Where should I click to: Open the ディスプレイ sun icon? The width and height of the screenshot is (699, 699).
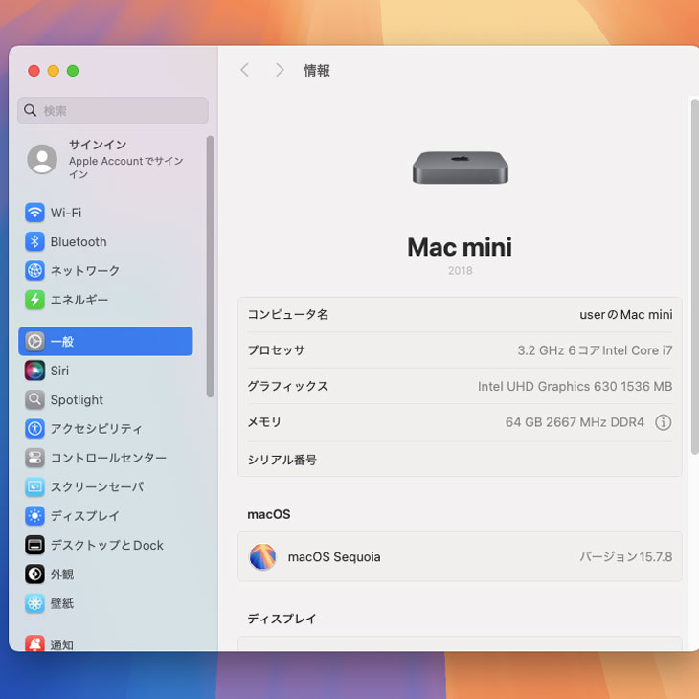[x=34, y=516]
